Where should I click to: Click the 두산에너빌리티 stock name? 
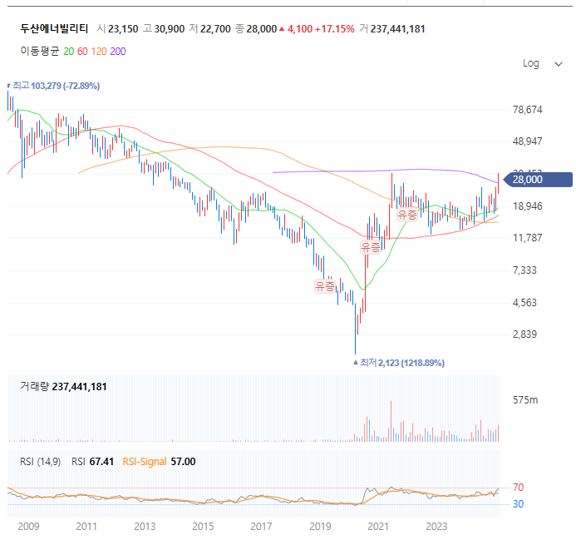point(54,28)
